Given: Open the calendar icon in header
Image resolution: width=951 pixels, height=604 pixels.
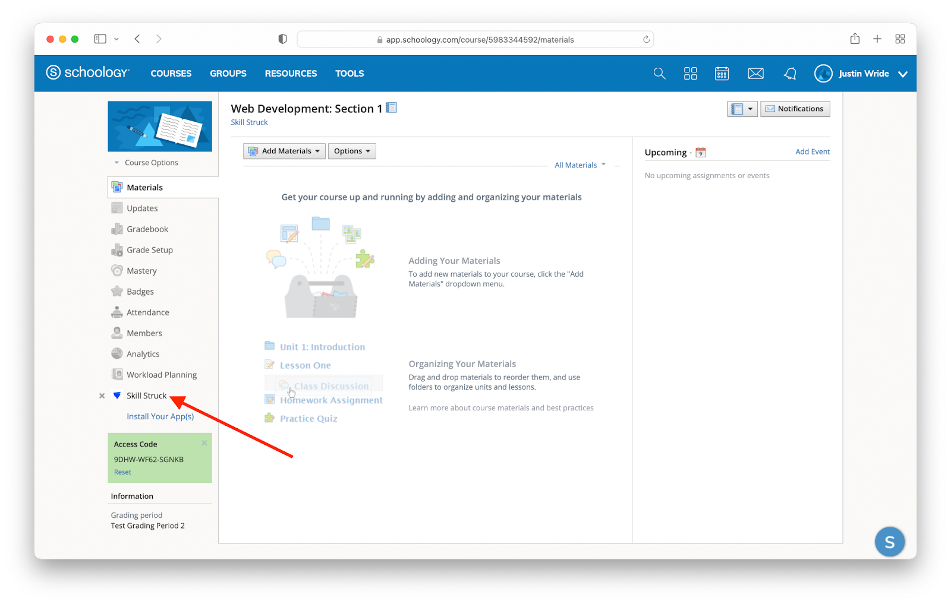Looking at the screenshot, I should click(722, 74).
